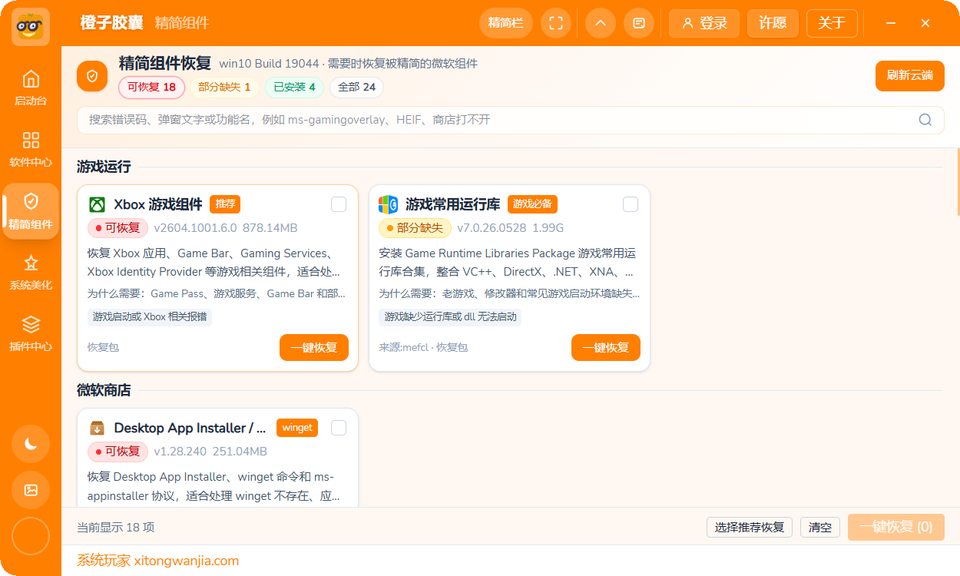Viewport: 960px width, 576px height.
Task: Click the message note icon in title bar
Action: pyautogui.click(x=639, y=23)
